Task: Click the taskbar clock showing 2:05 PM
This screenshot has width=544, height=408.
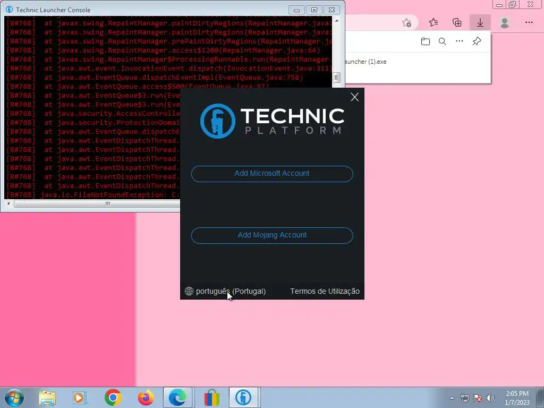Action: click(x=517, y=398)
